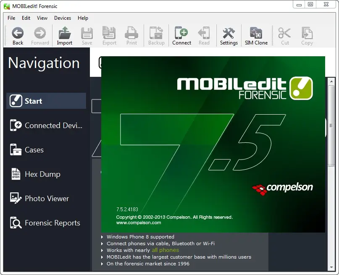This screenshot has height=275, width=339.
Task: Click the scrollbar down arrow
Action: (x=331, y=267)
